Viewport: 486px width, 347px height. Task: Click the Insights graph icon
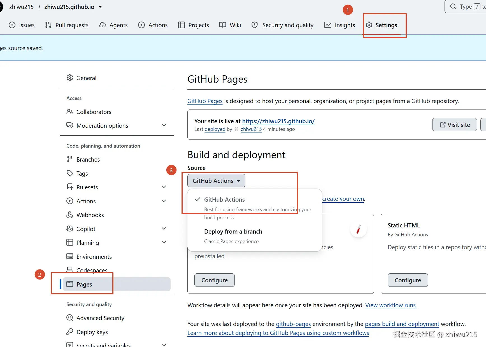(x=328, y=25)
